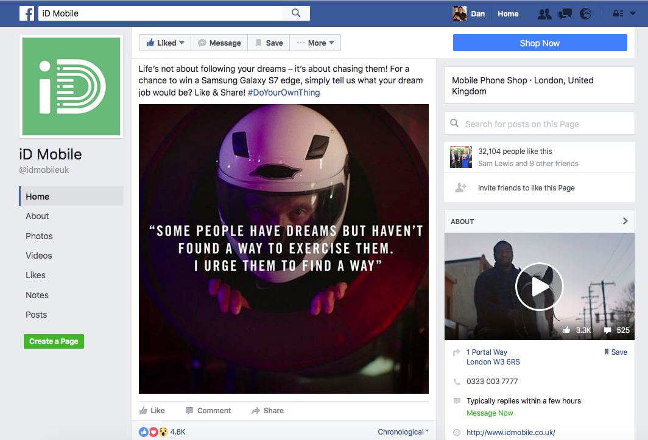Save the address with bookmark Save
This screenshot has height=440, width=648.
tap(615, 352)
